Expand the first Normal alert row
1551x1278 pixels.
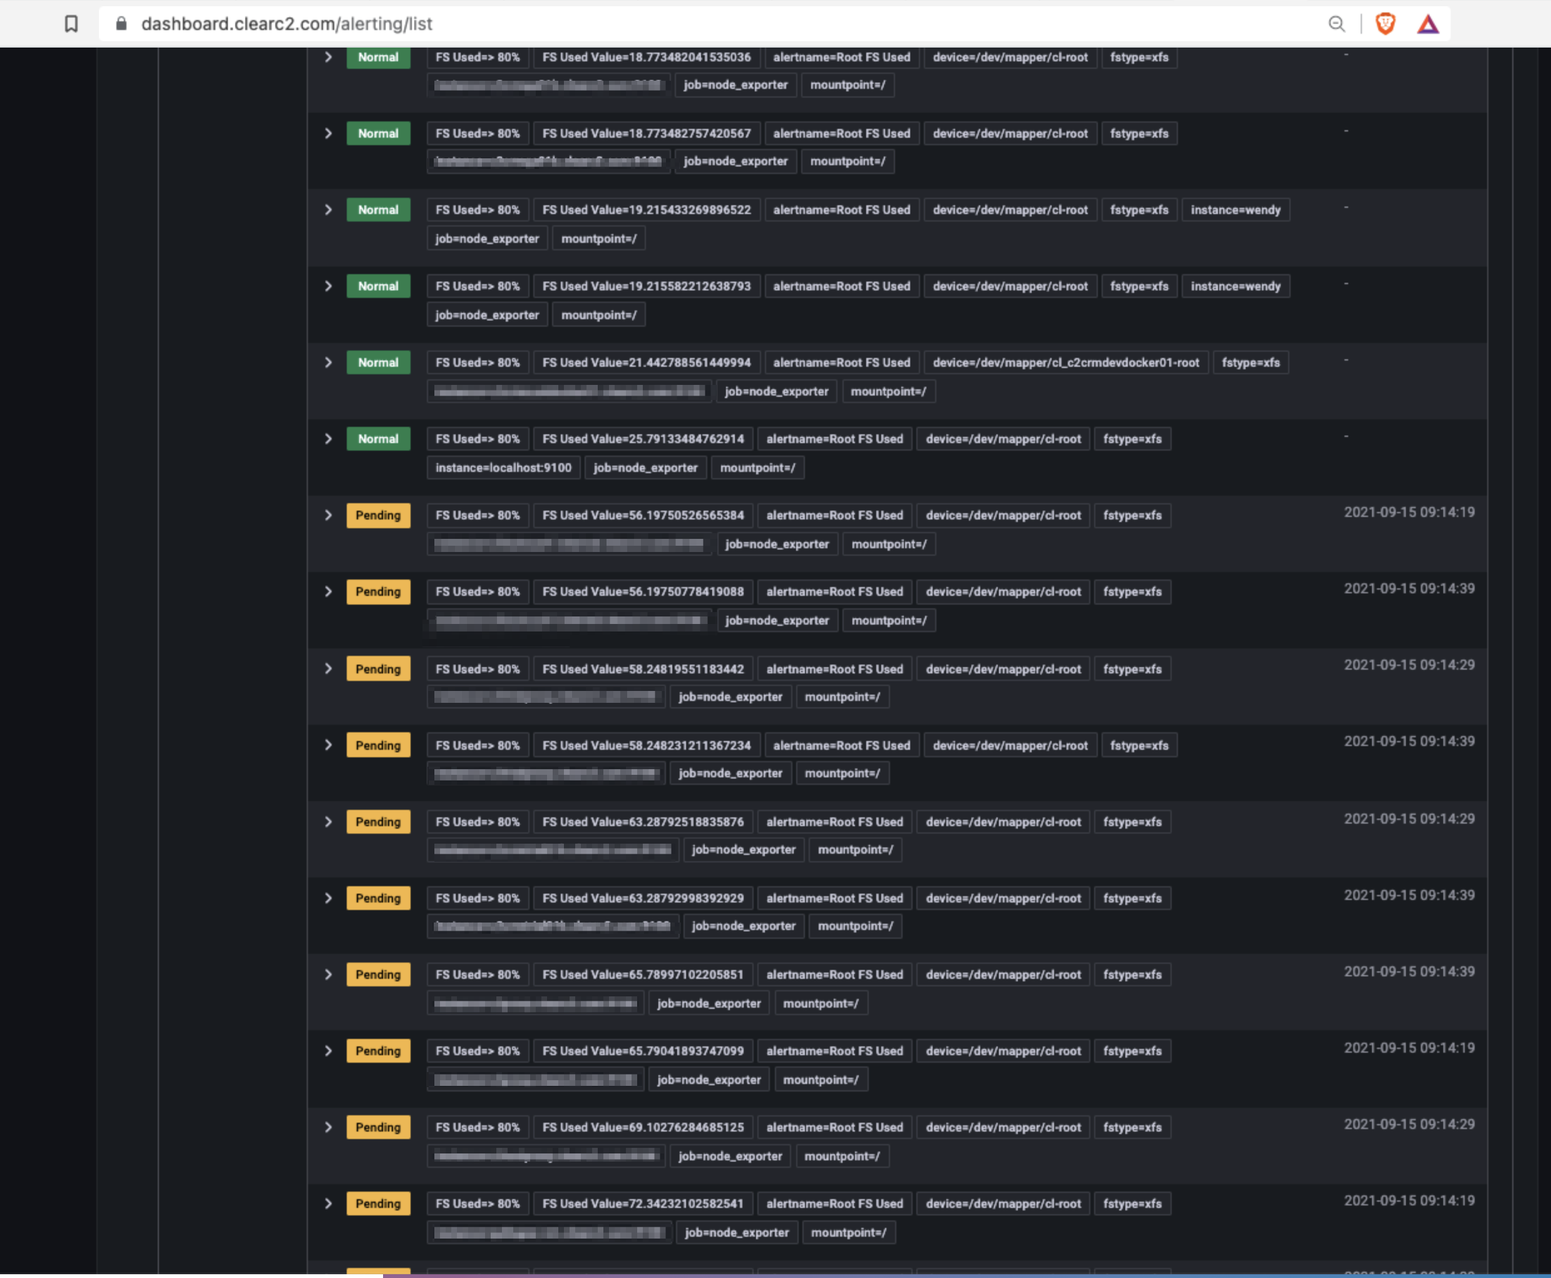tap(329, 58)
